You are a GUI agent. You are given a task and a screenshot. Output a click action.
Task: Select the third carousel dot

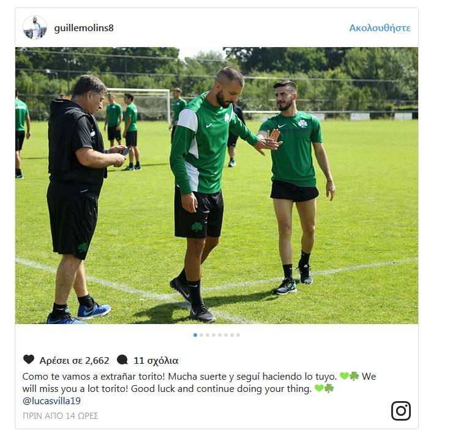tap(208, 335)
